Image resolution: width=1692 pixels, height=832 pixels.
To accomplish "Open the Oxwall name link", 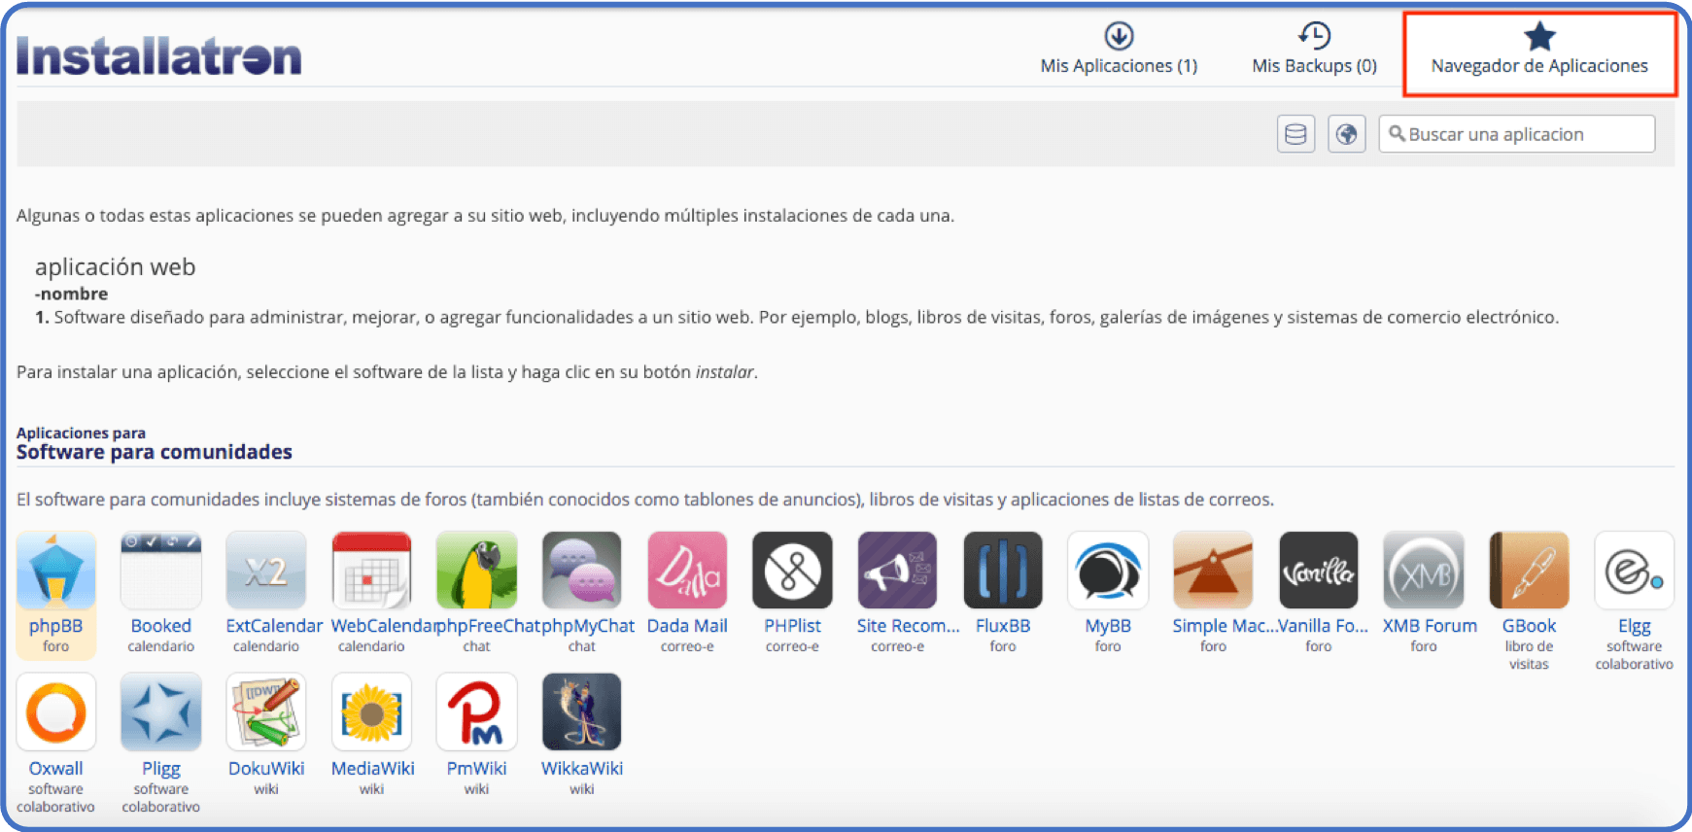I will point(55,768).
